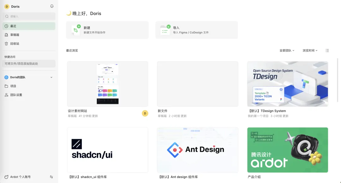Click the 最近浏览 heading
341x183 pixels.
tap(72, 50)
